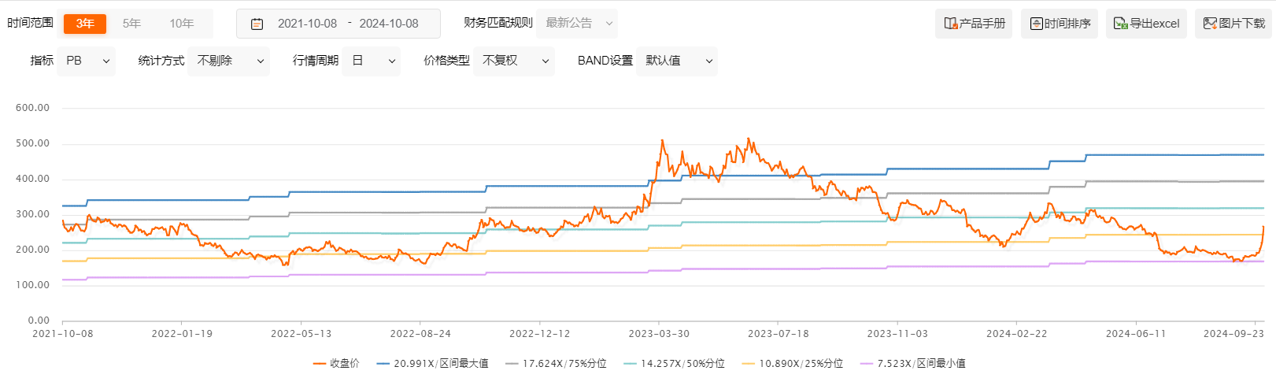Screen dimensions: 1276x378
Task: Expand the 价格类型 不复权 dropdown
Action: (514, 61)
